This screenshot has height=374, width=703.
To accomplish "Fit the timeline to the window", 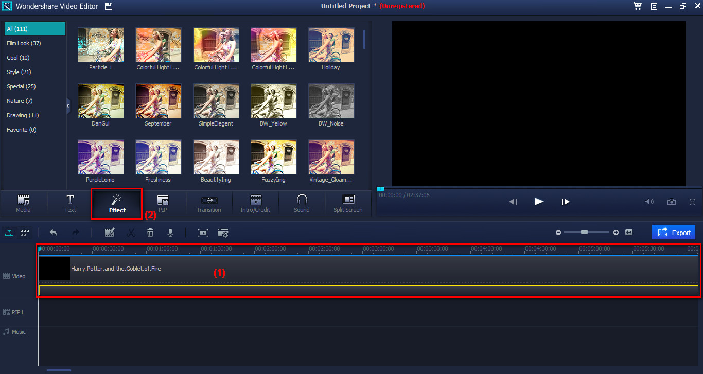I will point(629,233).
